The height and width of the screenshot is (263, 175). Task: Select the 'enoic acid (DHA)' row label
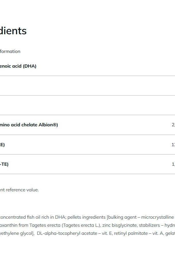[x=18, y=66]
